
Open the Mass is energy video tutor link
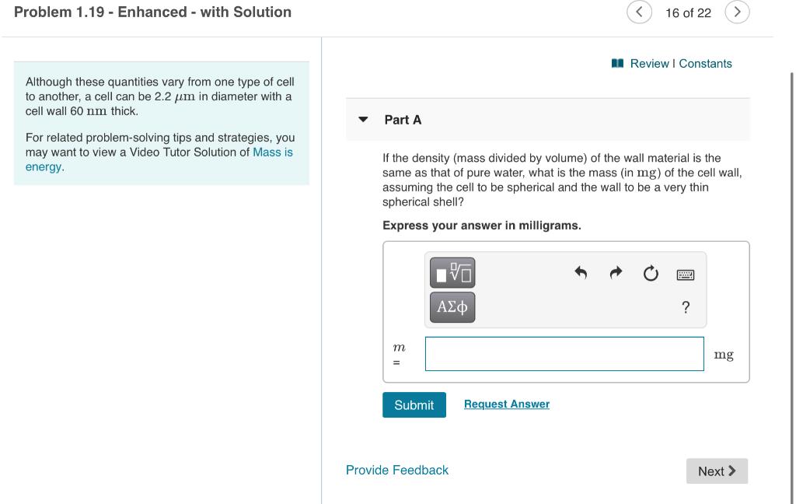(x=271, y=152)
